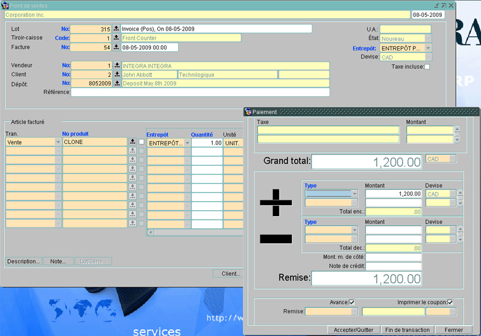This screenshot has height=336, width=481.
Task: Open product lookup icon beside CLONE
Action: tap(132, 142)
